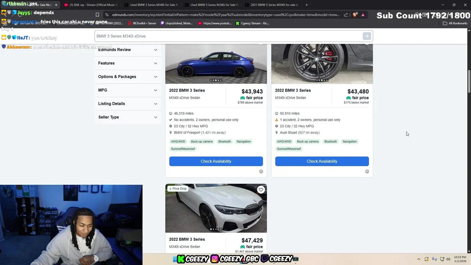This screenshot has width=471, height=265.
Task: Click "1 accident, 2 owners, personal use only"
Action: [310, 120]
